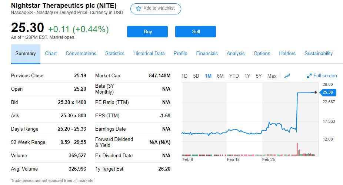Click the Buy button
343x185 pixels.
147,32
